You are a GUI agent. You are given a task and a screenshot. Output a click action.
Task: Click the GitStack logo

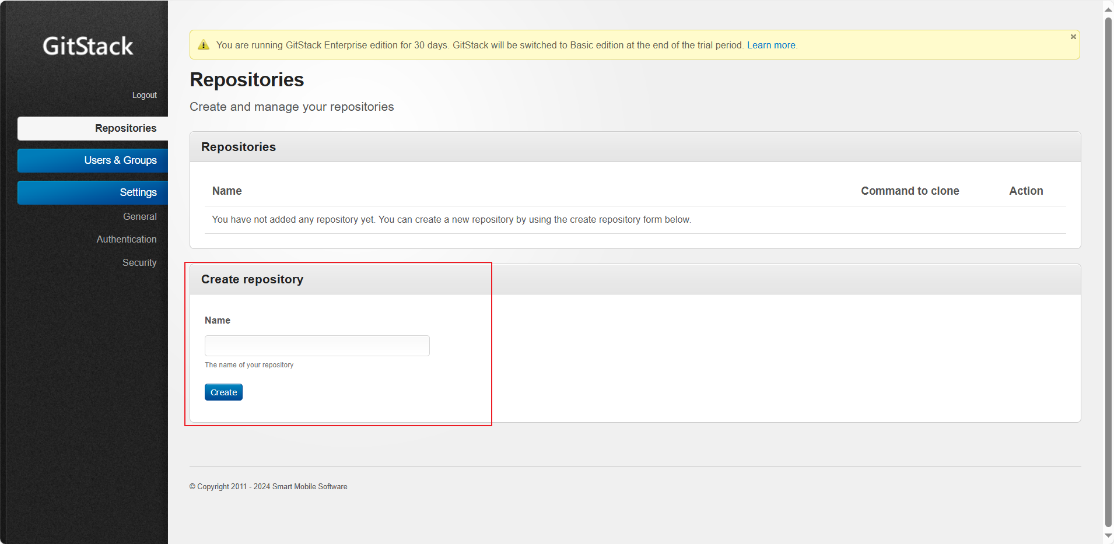(88, 46)
